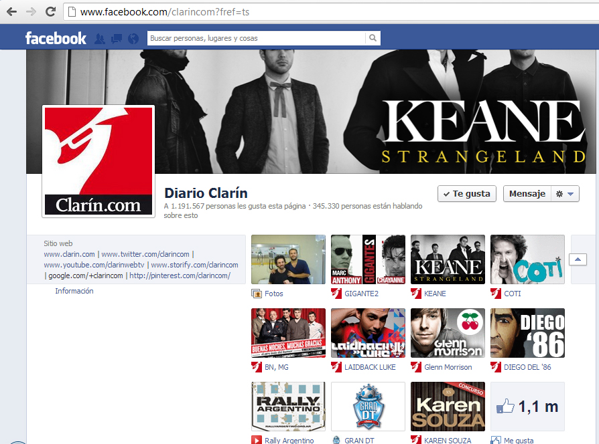Click the GIGANTE2 label
Image resolution: width=599 pixels, height=444 pixels.
361,294
